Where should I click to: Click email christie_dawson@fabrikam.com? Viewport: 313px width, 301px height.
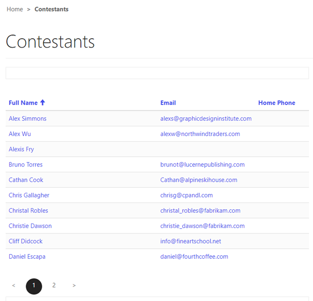[x=202, y=226]
